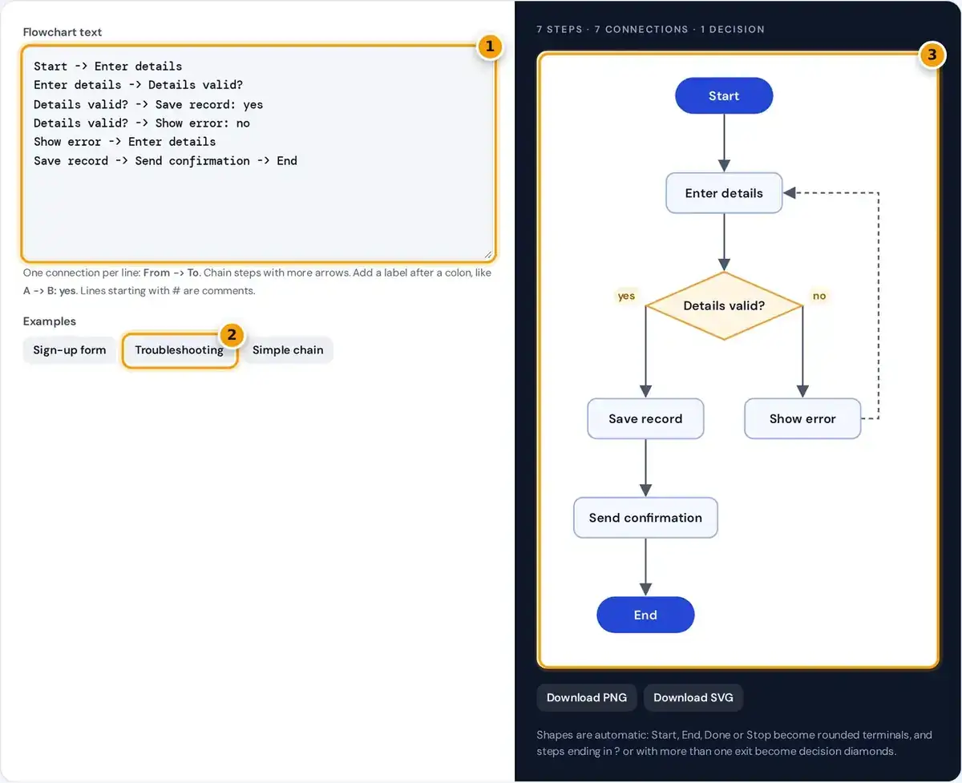The height and width of the screenshot is (783, 962).
Task: Click the '7 STEPS · 7 CONNECTIONS · 1 DECISION' summary
Action: pyautogui.click(x=650, y=30)
